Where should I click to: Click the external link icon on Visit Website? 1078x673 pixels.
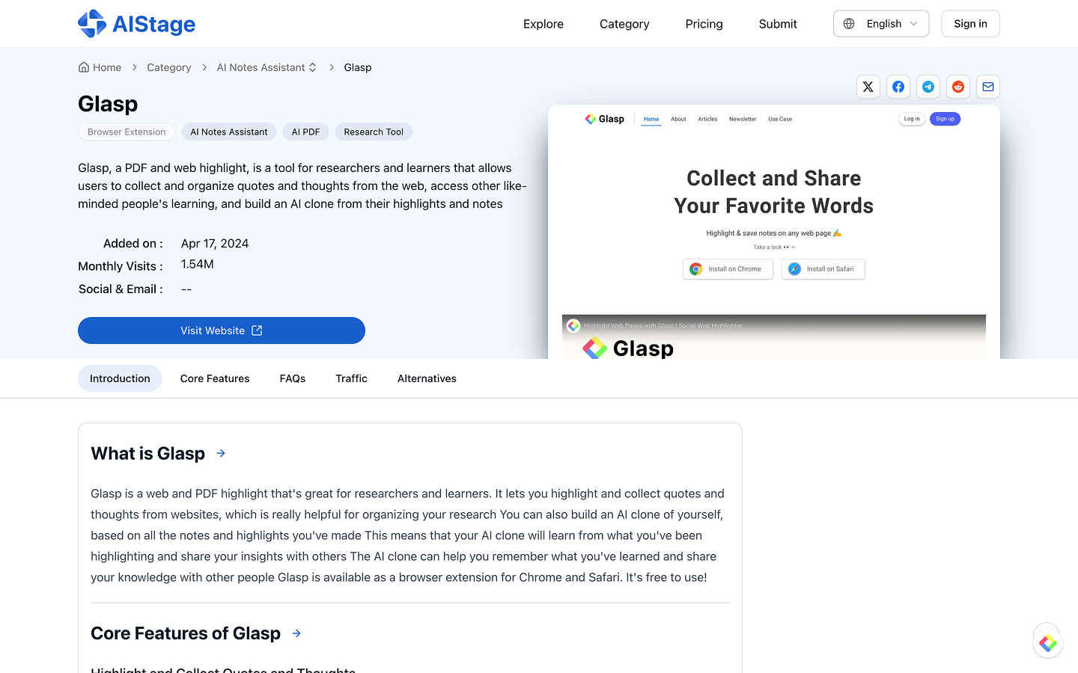pos(257,331)
